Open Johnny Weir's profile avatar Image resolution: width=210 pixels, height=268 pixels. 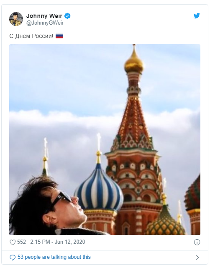coord(16,19)
